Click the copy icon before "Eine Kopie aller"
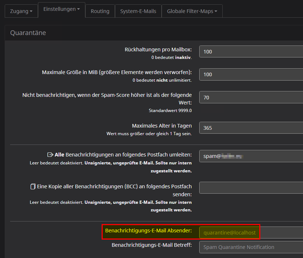 [33, 186]
